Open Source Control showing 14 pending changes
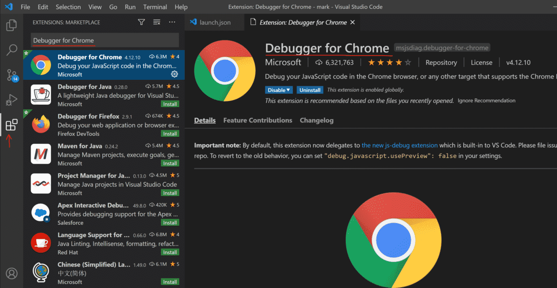 coord(12,75)
